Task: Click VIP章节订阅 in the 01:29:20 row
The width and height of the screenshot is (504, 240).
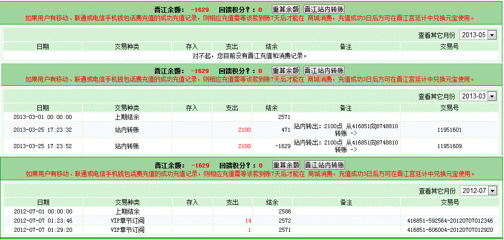Action: (x=128, y=230)
